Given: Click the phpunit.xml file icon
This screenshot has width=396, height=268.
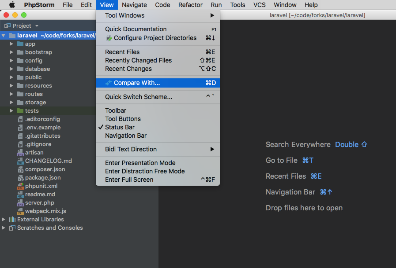Looking at the screenshot, I should [20, 186].
